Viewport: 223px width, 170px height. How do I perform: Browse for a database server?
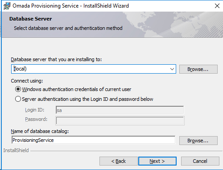coord(198,69)
